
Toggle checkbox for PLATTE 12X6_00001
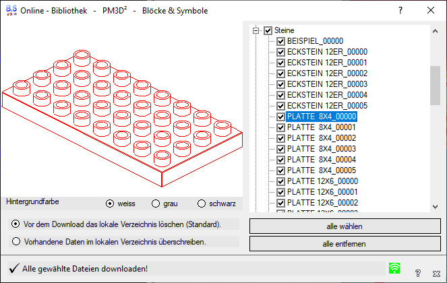[280, 192]
